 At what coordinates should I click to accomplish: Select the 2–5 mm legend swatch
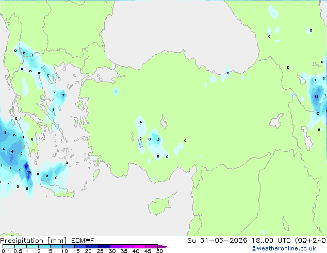(x=44, y=246)
